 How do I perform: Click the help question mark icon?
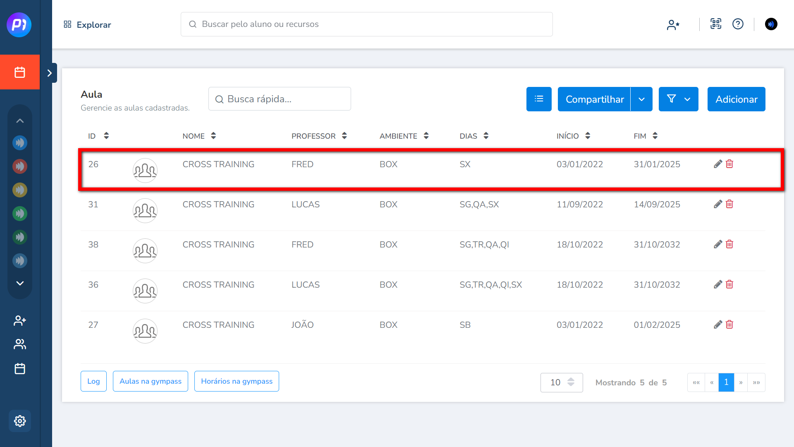738,24
